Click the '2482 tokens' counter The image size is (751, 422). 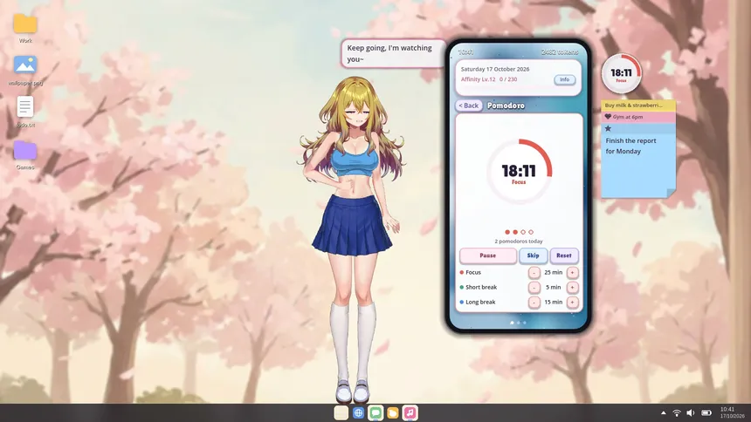560,51
